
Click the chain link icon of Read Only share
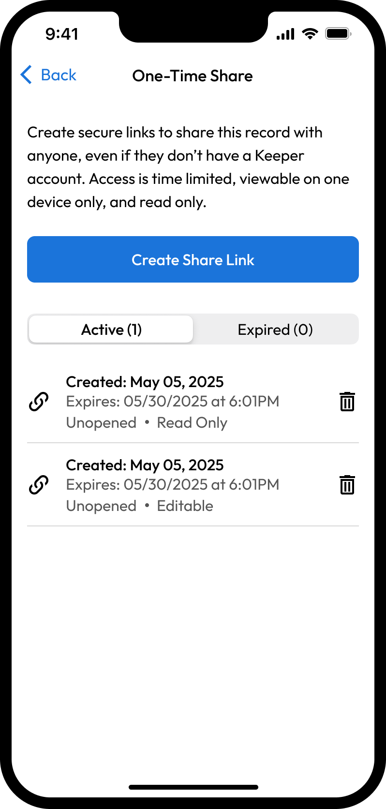point(39,402)
